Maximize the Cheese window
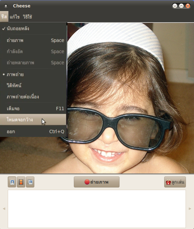The height and width of the screenshot is (229, 194). (181, 6)
